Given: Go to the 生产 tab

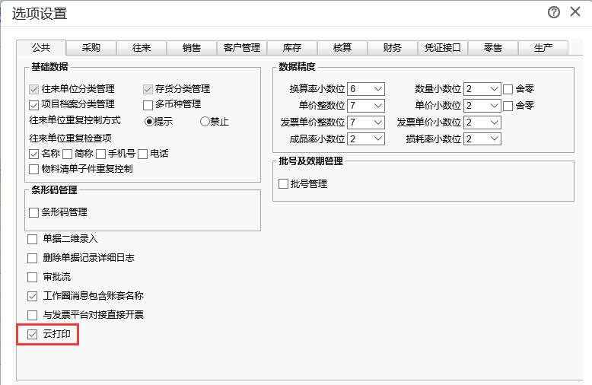Looking at the screenshot, I should coord(543,48).
